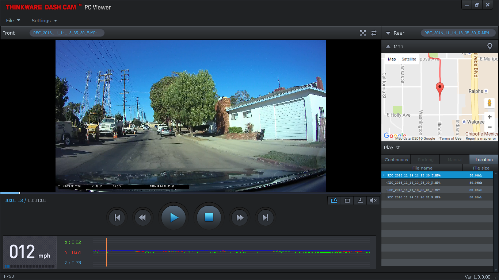Switch map to Satellite view
The width and height of the screenshot is (499, 280).
[x=409, y=59]
